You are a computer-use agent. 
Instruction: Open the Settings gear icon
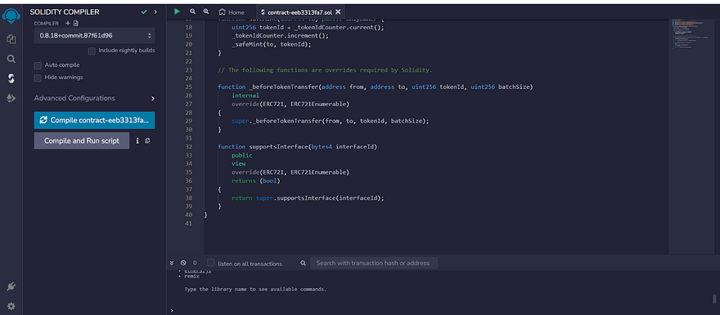11,306
